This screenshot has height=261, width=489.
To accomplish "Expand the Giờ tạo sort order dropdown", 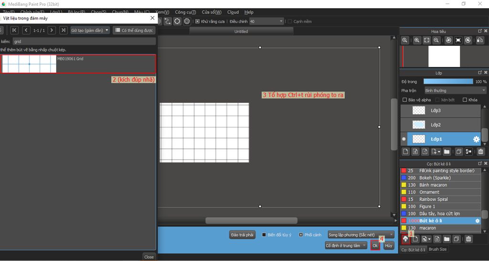I will point(90,30).
